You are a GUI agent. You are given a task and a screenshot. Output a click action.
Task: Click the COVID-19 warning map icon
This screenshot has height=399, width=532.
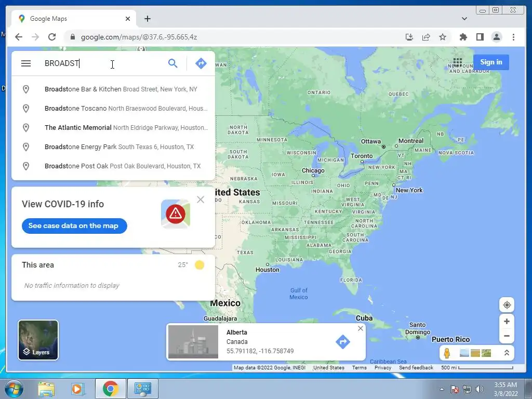pyautogui.click(x=176, y=214)
